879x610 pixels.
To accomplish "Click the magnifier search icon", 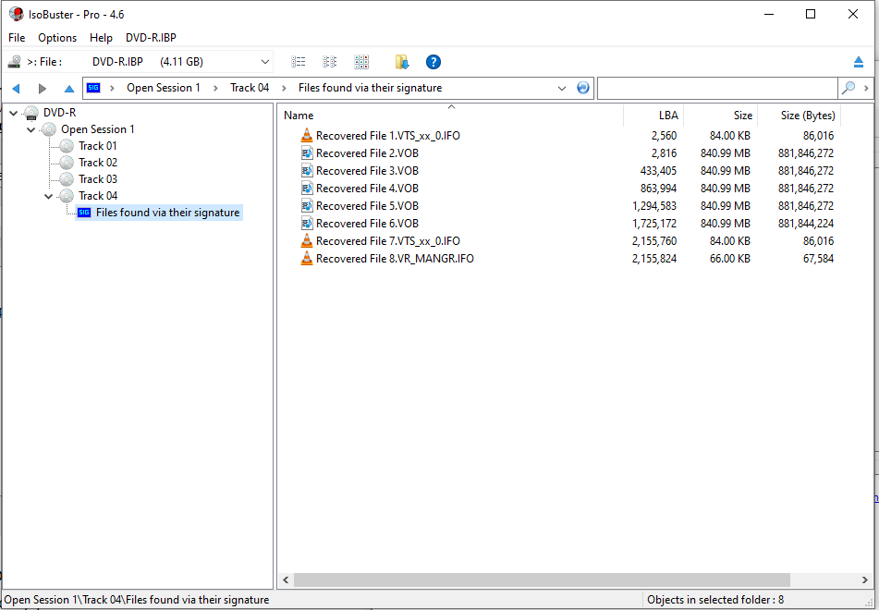I will click(848, 88).
